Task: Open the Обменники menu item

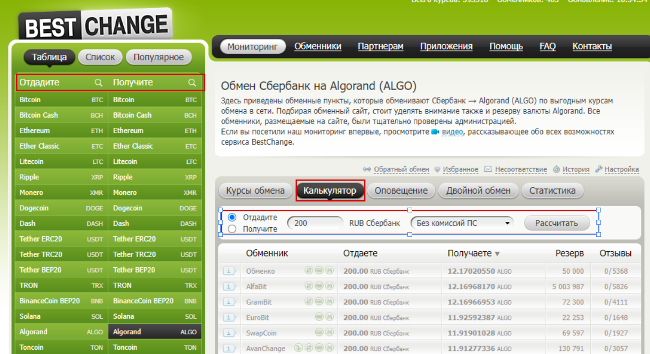Action: pyautogui.click(x=318, y=46)
